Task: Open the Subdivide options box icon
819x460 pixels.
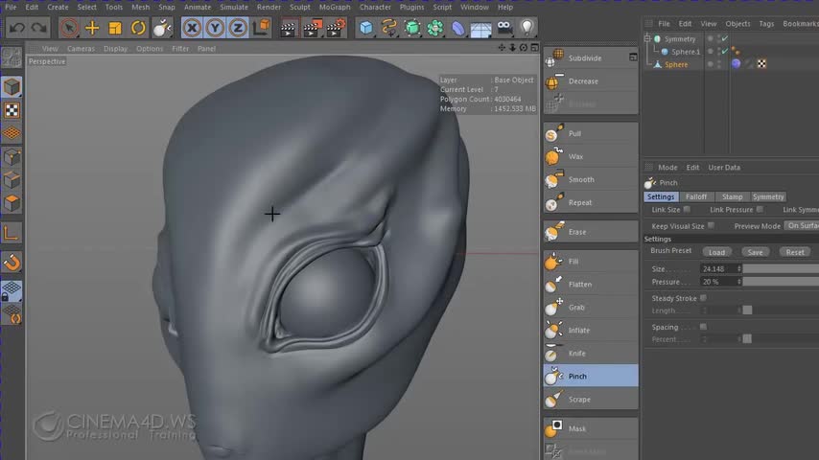Action: (x=633, y=57)
